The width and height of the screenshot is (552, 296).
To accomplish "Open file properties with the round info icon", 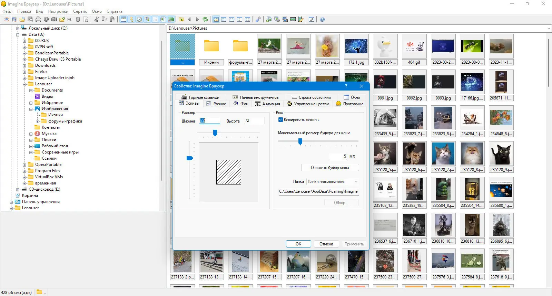I will point(46,20).
